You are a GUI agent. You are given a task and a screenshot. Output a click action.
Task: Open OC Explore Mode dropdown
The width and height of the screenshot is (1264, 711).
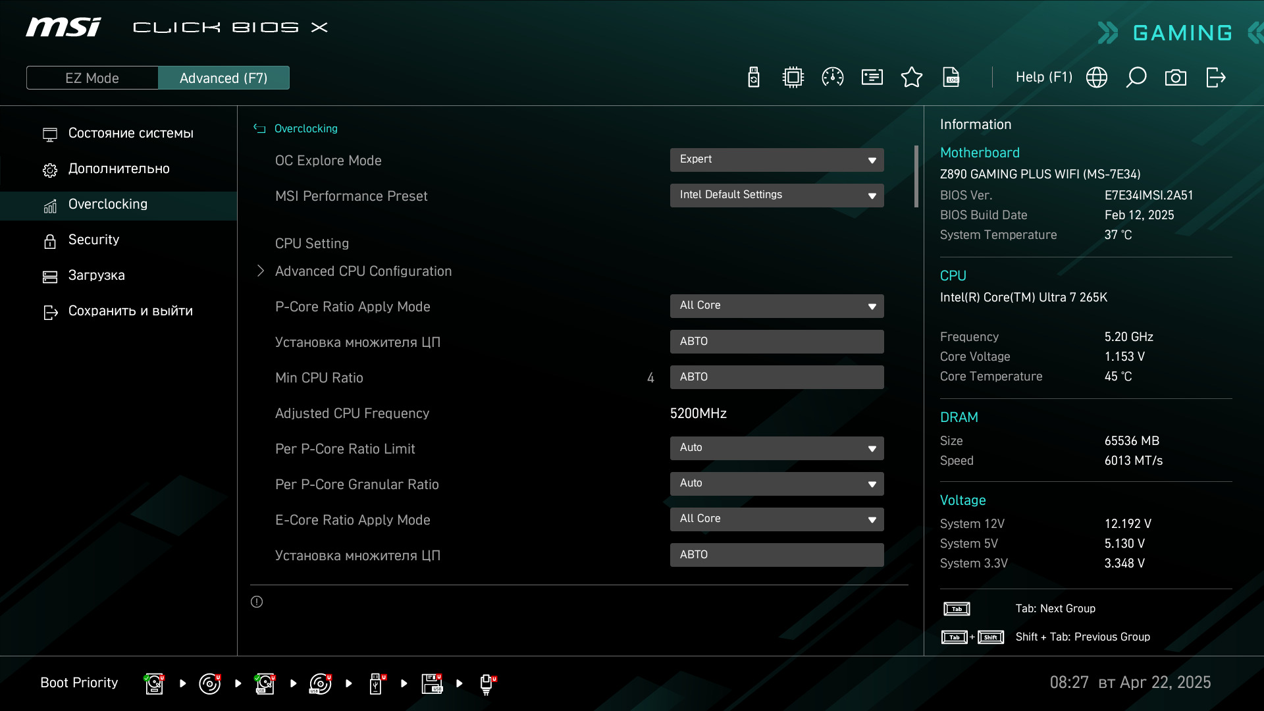pyautogui.click(x=777, y=160)
